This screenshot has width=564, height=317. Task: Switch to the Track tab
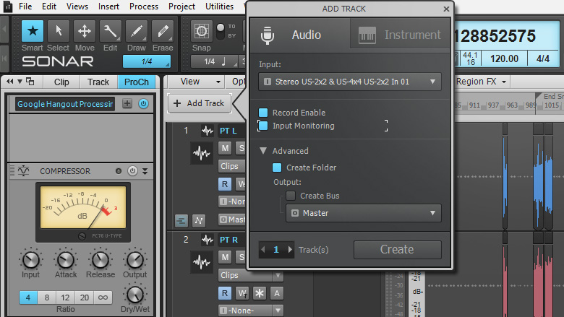(98, 82)
